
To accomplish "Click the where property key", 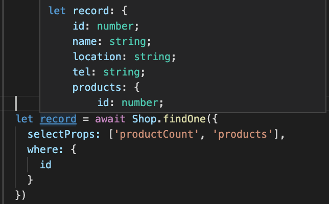I will click(42, 149).
